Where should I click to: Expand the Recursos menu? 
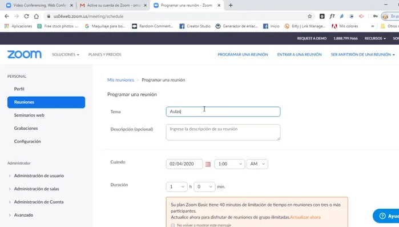(x=375, y=38)
